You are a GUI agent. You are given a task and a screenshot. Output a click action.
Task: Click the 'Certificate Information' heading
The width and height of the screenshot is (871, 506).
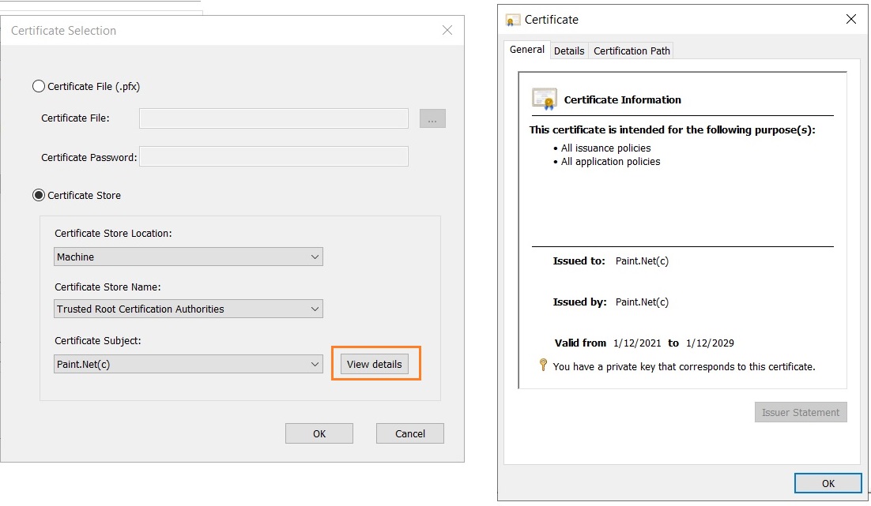[623, 100]
